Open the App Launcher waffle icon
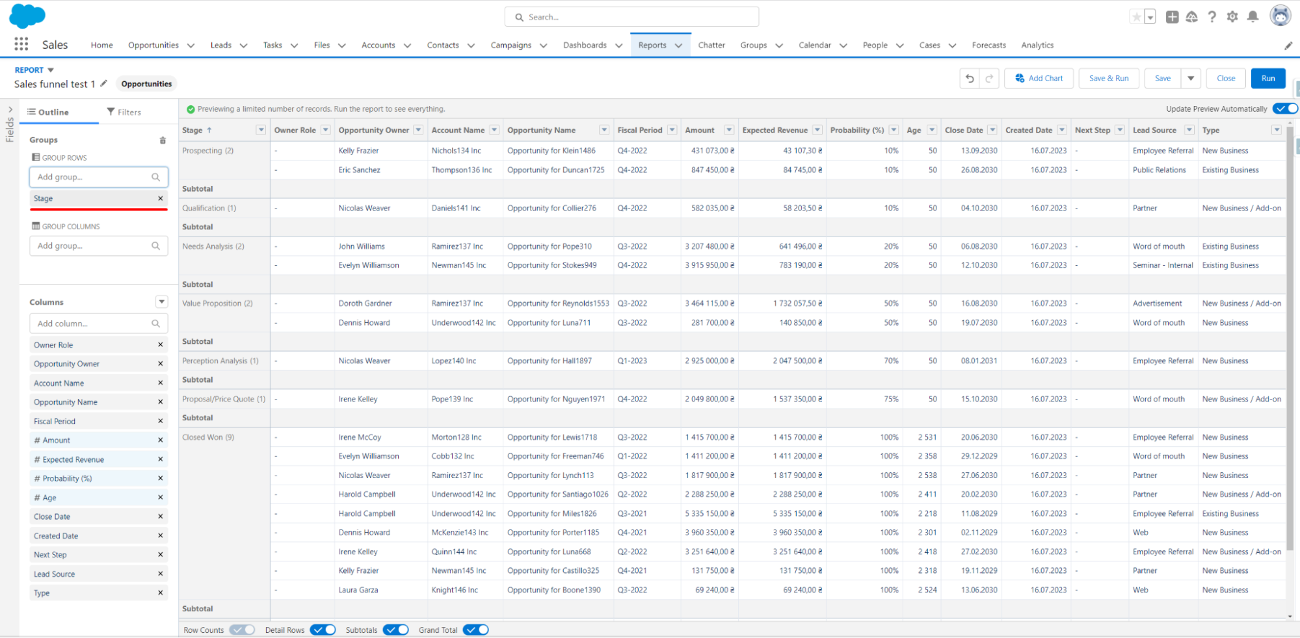The image size is (1300, 638). click(x=21, y=44)
